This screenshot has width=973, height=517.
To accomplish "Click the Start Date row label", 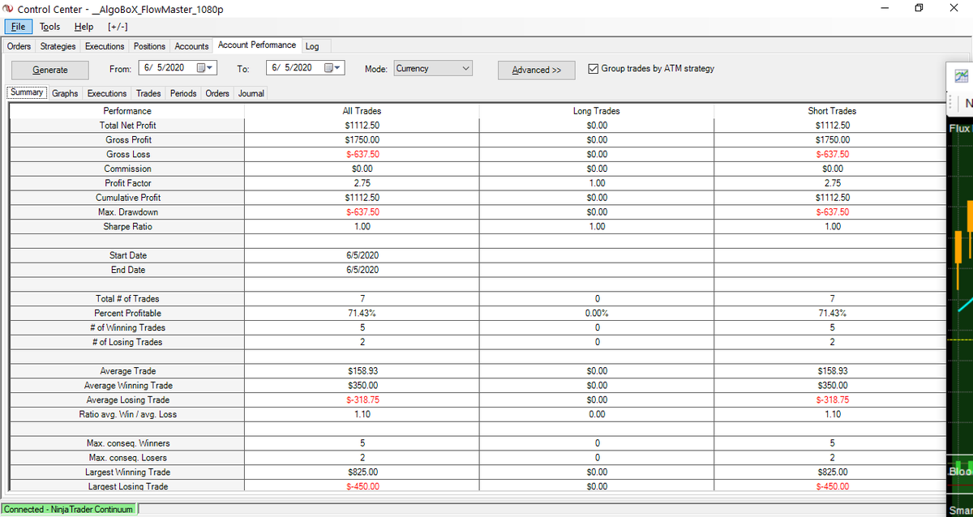I will coord(128,255).
